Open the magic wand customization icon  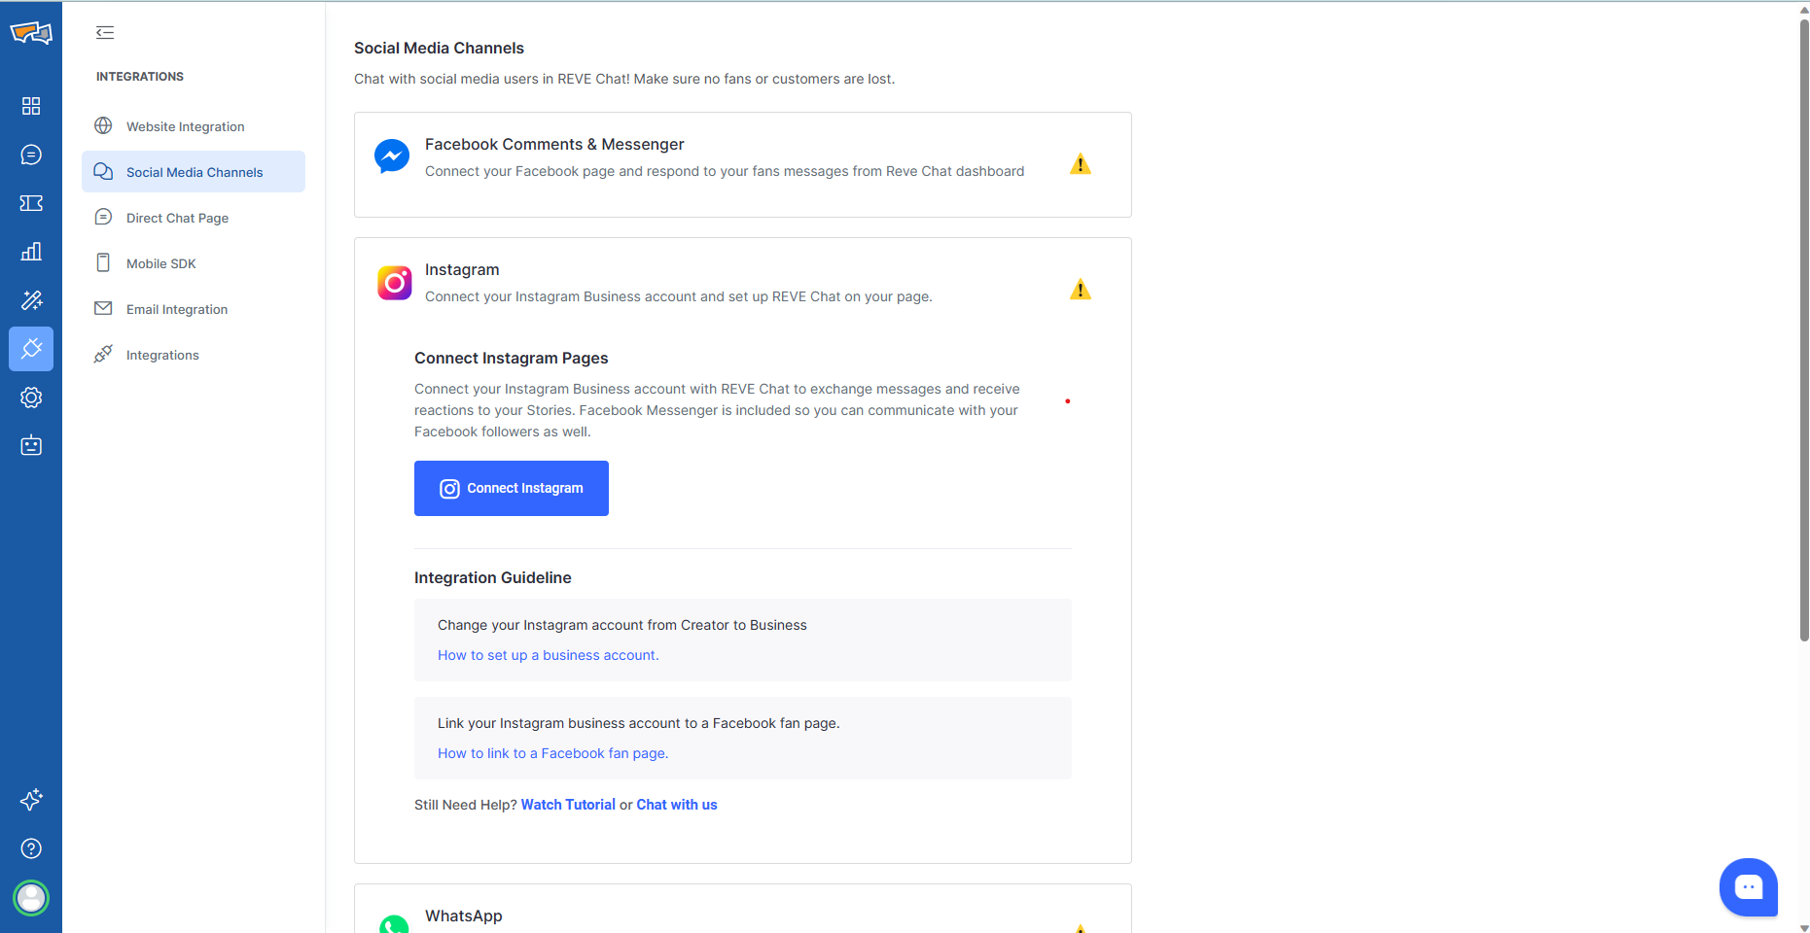(x=31, y=300)
